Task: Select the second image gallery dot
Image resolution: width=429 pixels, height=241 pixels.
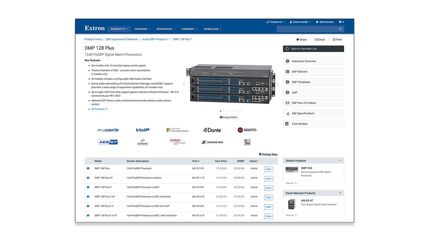Action: pos(223,111)
